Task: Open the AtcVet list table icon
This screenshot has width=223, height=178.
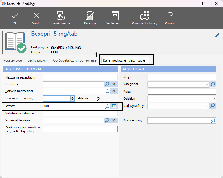Action: 114,106
